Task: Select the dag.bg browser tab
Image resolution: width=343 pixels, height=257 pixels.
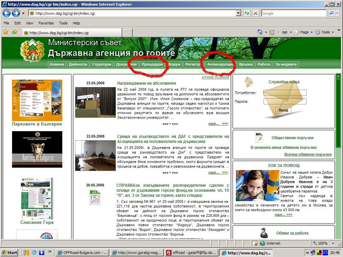Action: tap(72, 33)
